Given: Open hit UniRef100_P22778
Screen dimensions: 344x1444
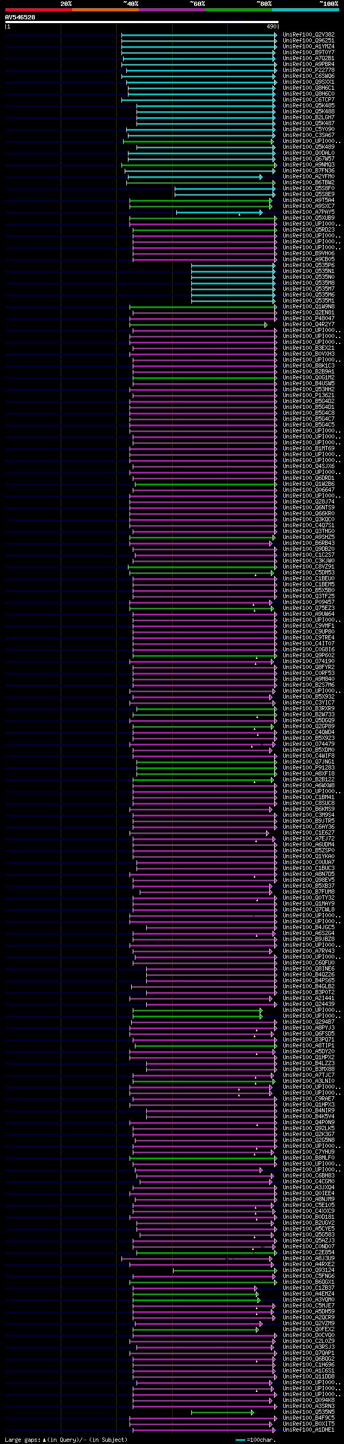Looking at the screenshot, I should point(309,70).
